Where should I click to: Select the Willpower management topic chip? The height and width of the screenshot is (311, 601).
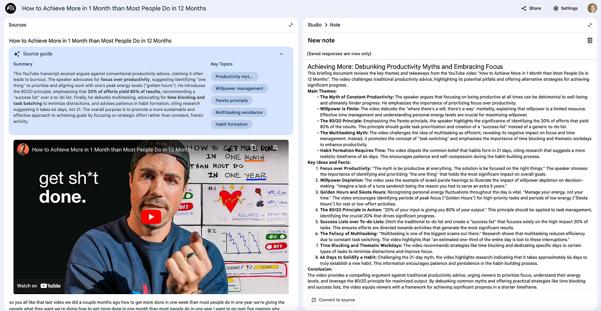pyautogui.click(x=239, y=88)
